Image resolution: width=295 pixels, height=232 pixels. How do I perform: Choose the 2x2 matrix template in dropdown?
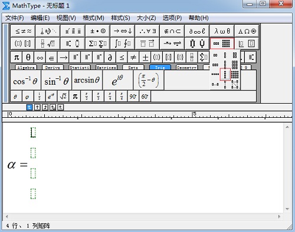pyautogui.click(x=235, y=55)
